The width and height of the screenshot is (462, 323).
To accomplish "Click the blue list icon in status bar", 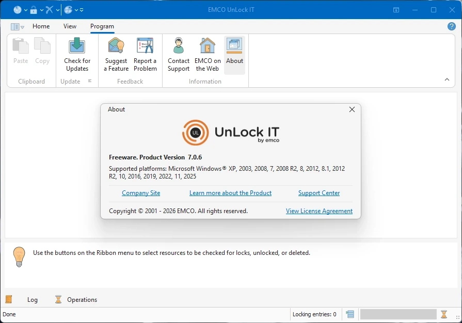I will [350, 314].
